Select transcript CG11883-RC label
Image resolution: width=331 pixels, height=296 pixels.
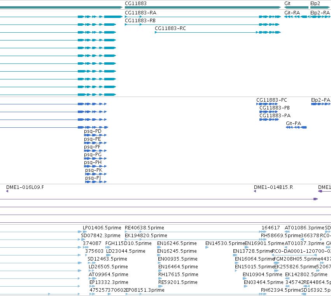coord(170,28)
